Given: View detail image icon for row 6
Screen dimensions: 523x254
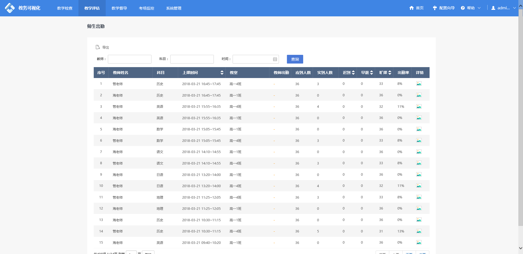Looking at the screenshot, I should pos(419,141).
